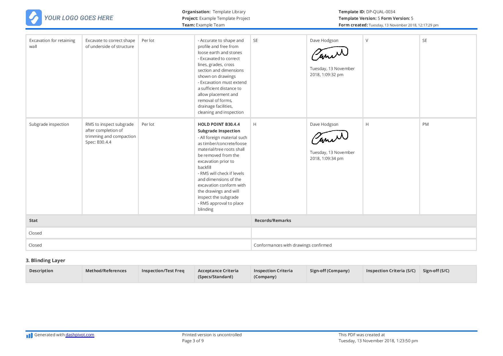Screen dimensions: 503x356
Task: Open the dashpivot.com link
Action: (80, 335)
